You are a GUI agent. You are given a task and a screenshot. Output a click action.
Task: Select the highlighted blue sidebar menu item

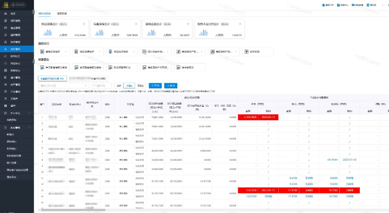click(x=17, y=49)
